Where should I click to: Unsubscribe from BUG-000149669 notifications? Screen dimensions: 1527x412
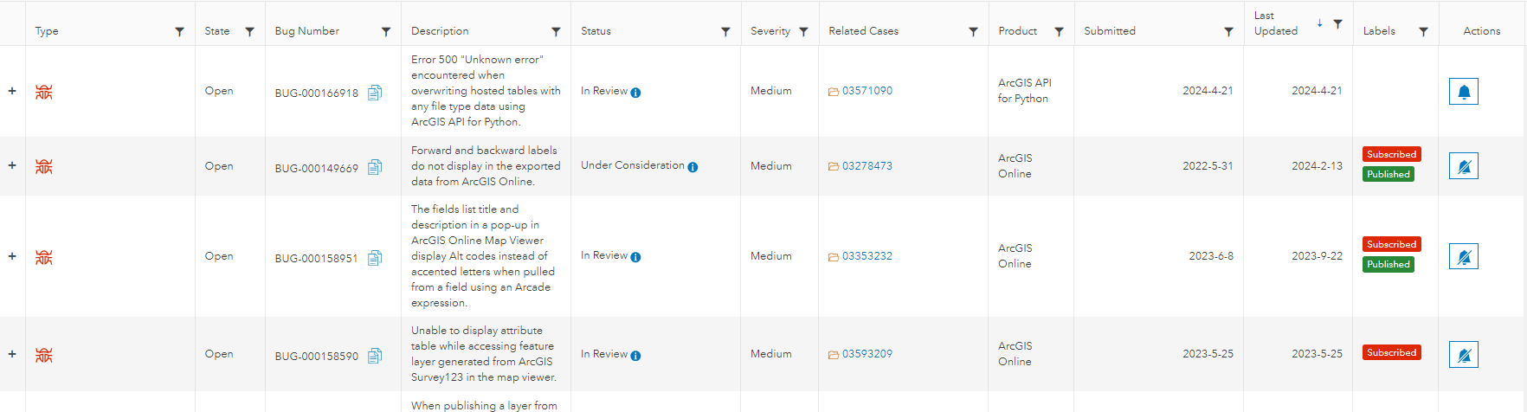point(1463,166)
